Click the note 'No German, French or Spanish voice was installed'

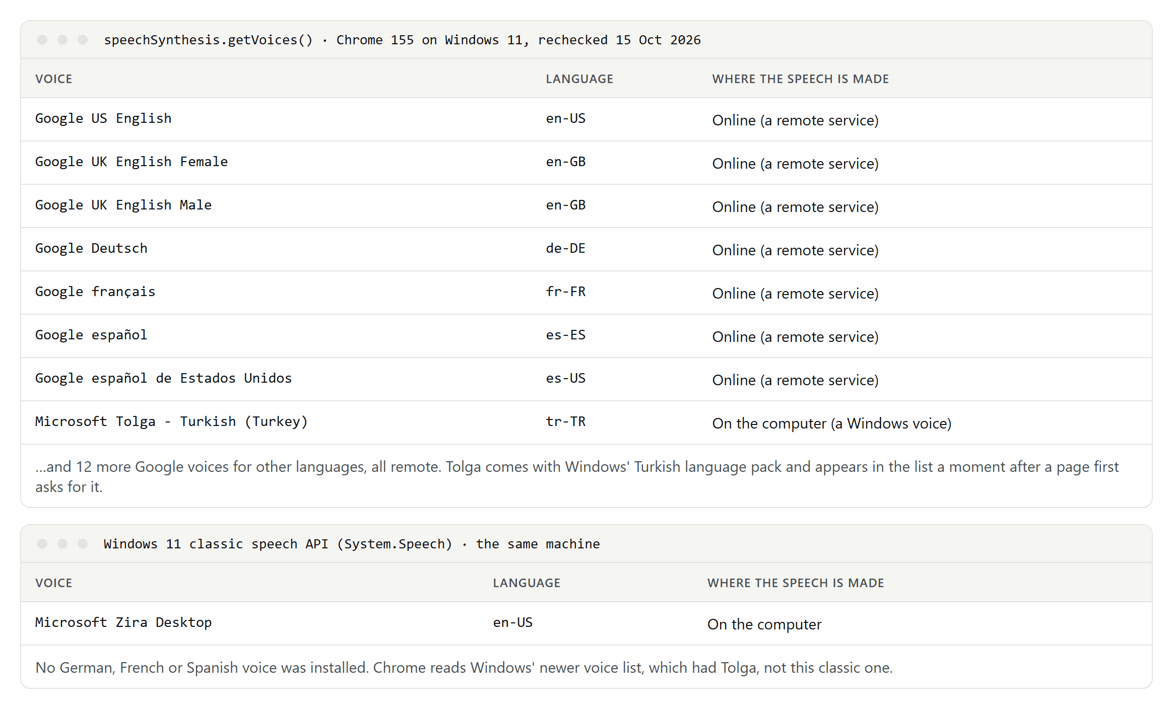point(464,668)
